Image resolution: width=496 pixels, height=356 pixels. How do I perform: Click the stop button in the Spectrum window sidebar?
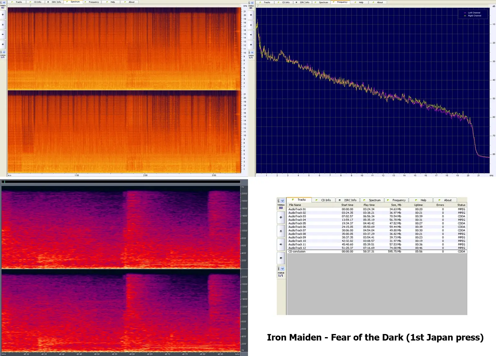pos(3,44)
